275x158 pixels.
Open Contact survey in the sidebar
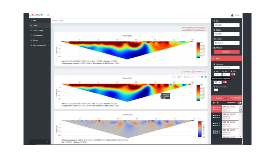(38, 30)
